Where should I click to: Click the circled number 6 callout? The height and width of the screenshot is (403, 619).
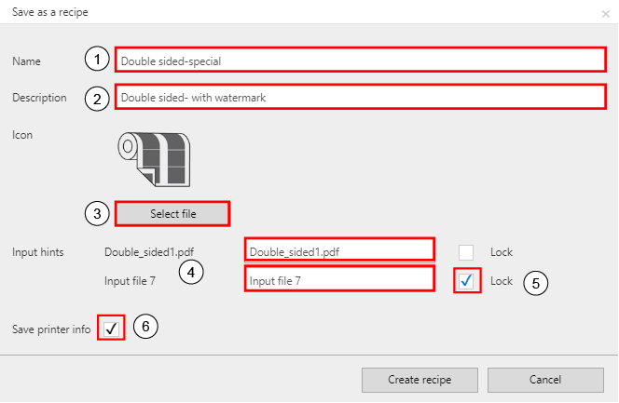pyautogui.click(x=145, y=326)
